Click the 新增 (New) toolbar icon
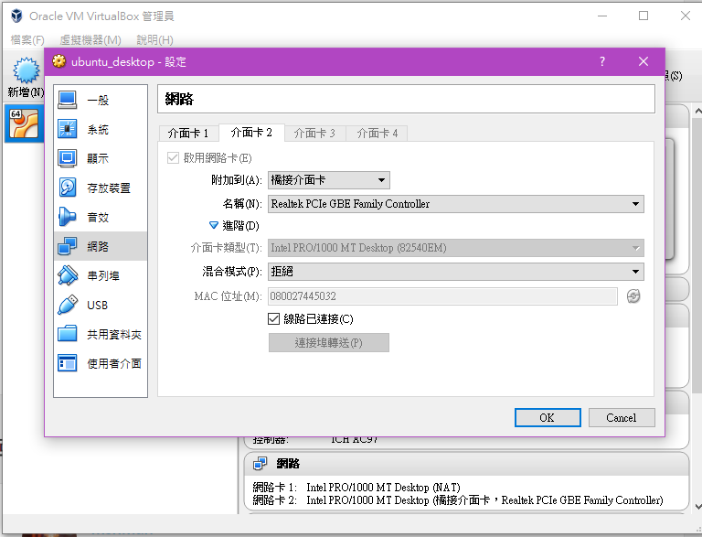The image size is (702, 537). coord(26,70)
